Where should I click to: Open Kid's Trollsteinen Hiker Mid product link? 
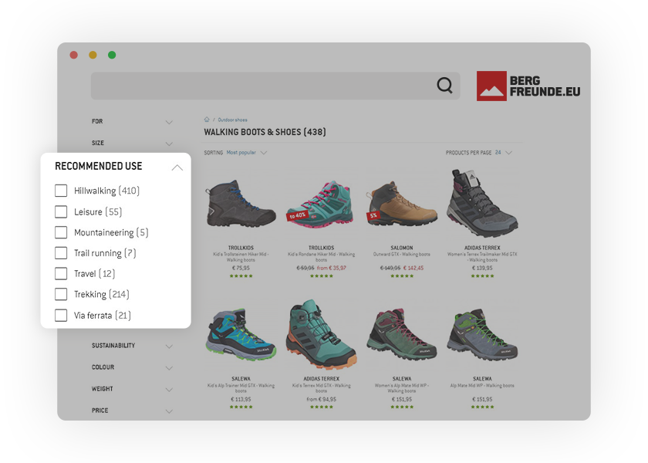click(x=241, y=257)
